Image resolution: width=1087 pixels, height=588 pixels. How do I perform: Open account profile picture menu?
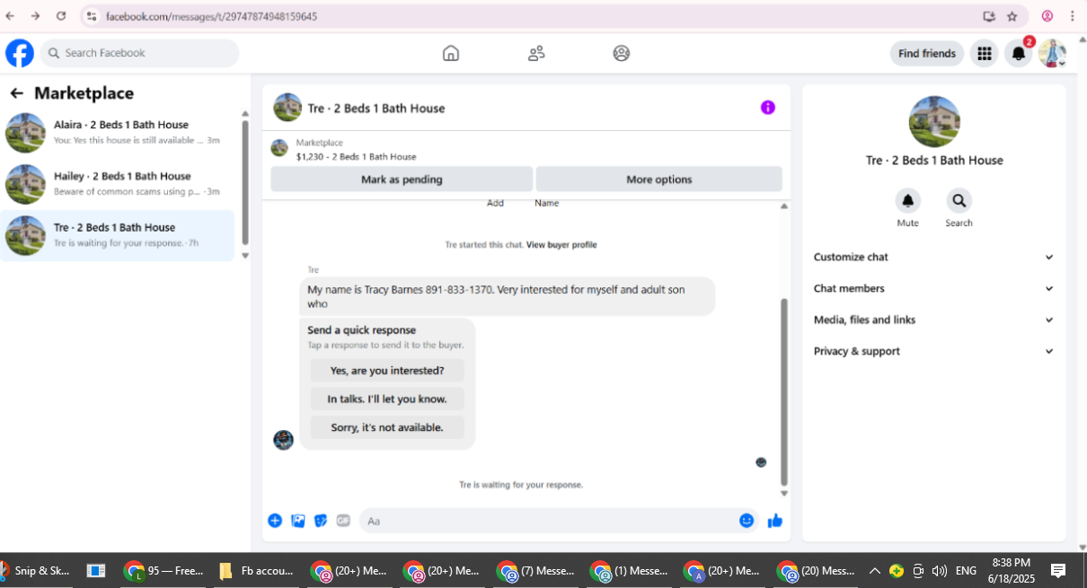coord(1052,54)
